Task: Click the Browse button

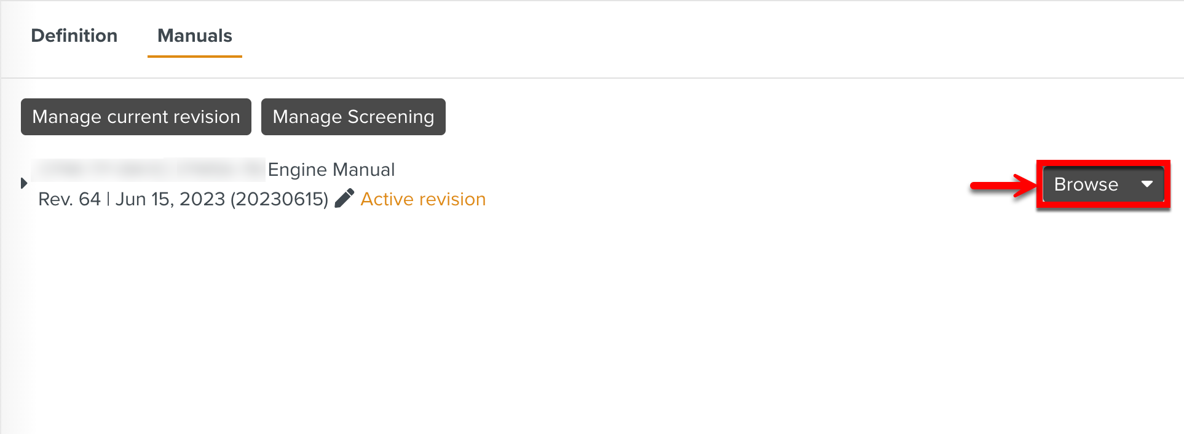Action: [1086, 184]
